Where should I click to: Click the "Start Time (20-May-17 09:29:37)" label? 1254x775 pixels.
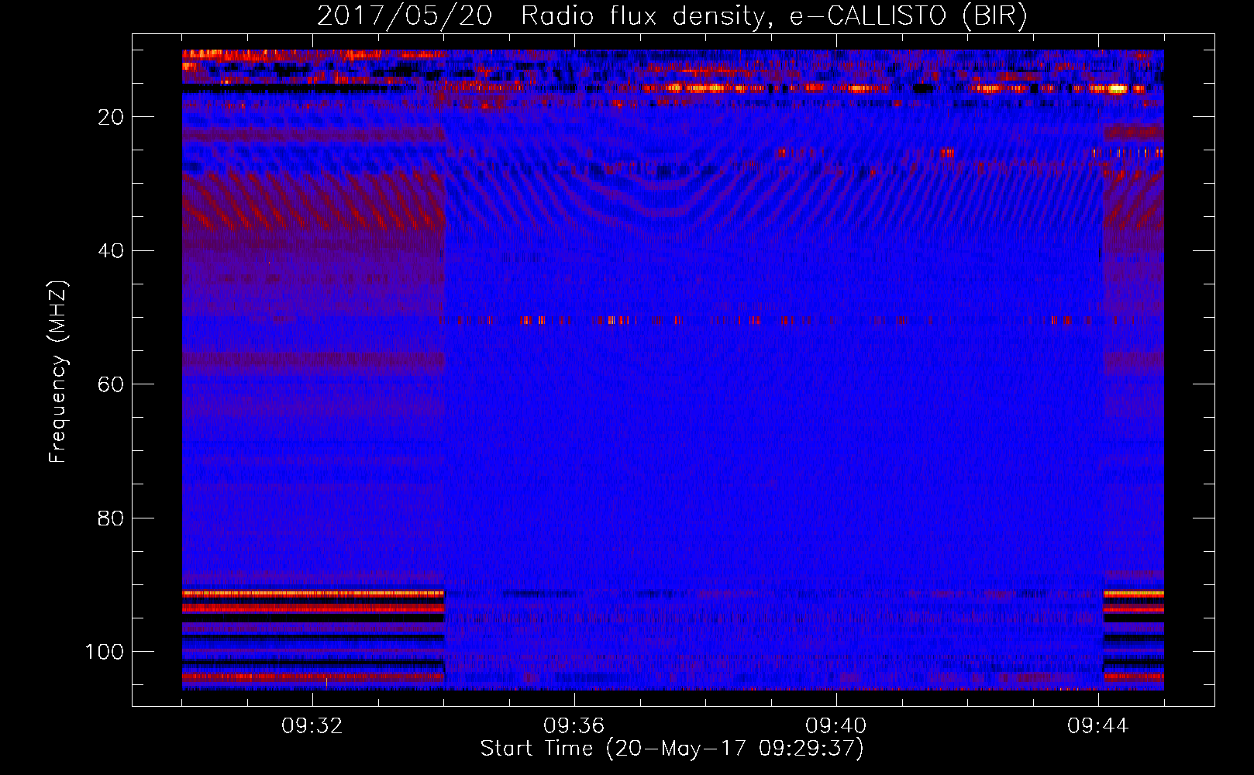point(672,749)
